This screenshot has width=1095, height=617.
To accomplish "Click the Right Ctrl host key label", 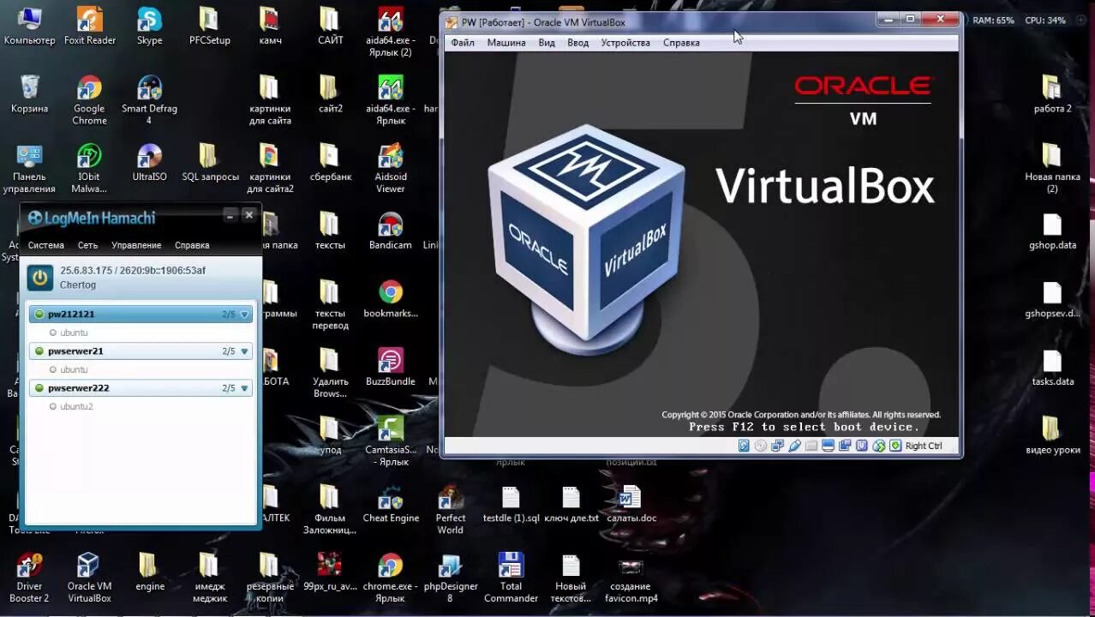I will click(x=924, y=446).
